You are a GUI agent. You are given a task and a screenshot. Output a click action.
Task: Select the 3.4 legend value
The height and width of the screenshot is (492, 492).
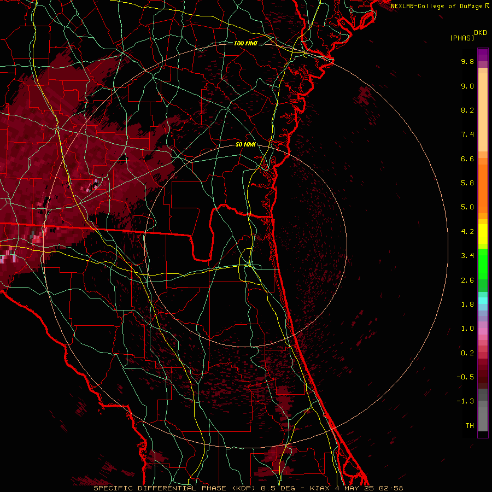(467, 256)
